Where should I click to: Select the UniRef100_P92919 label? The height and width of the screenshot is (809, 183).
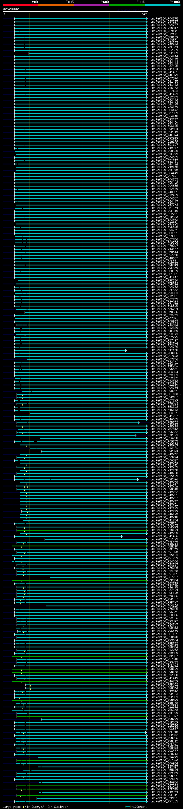click(164, 139)
